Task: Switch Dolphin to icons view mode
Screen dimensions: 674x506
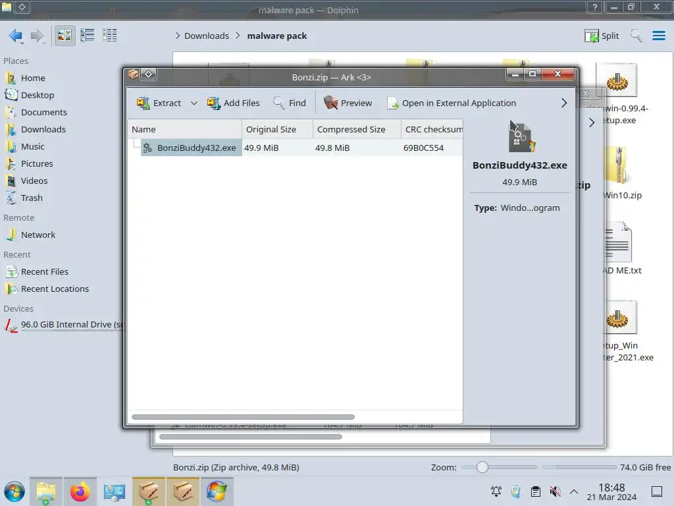Action: point(65,36)
